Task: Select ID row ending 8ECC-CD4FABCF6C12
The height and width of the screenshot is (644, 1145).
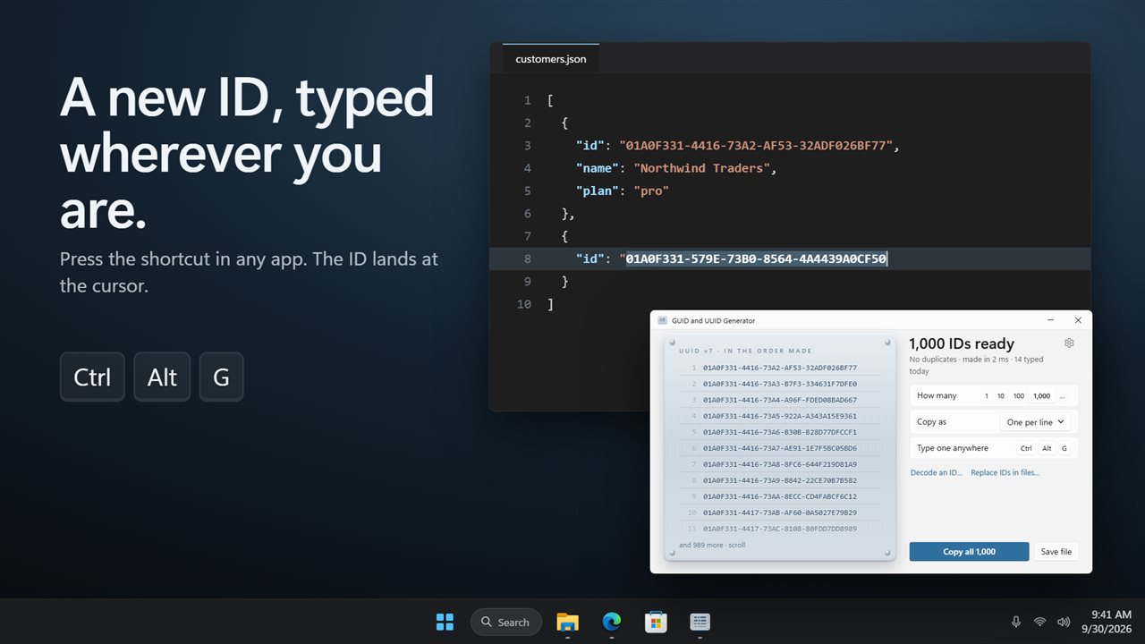Action: 780,496
